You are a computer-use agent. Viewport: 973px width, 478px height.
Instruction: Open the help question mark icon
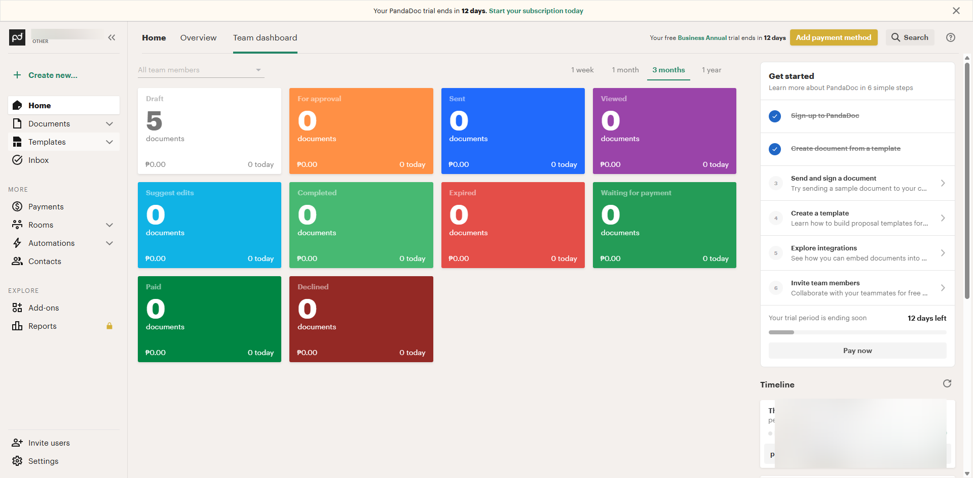point(951,37)
